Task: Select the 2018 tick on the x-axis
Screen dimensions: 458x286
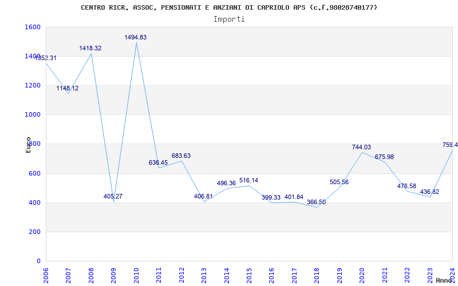Action: click(317, 275)
